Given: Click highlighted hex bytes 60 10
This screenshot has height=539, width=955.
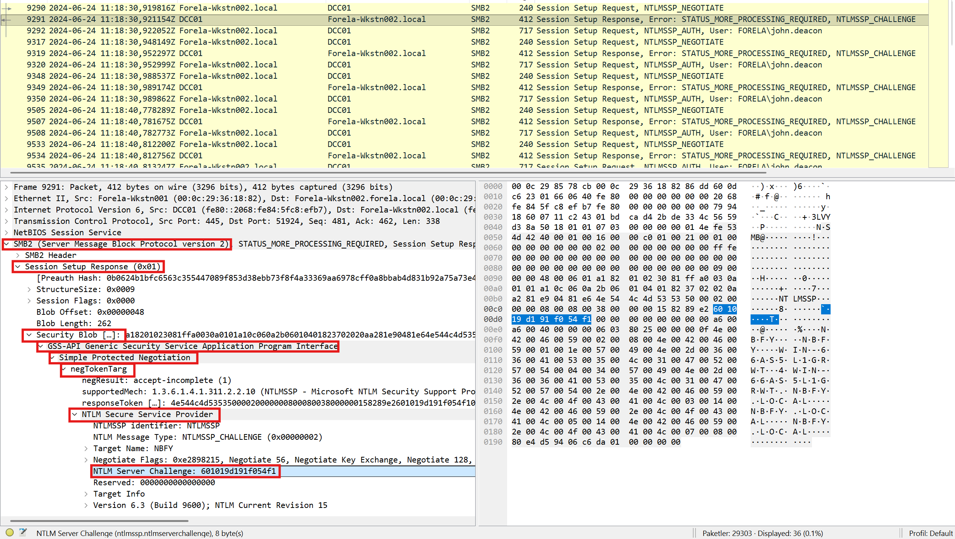Looking at the screenshot, I should [x=724, y=309].
